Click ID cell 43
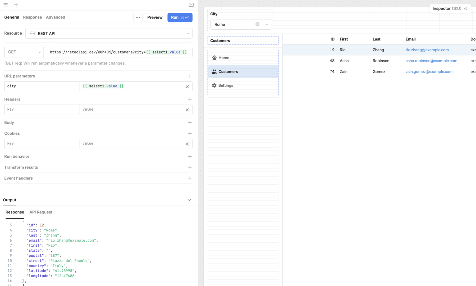This screenshot has width=476, height=286. (x=332, y=61)
